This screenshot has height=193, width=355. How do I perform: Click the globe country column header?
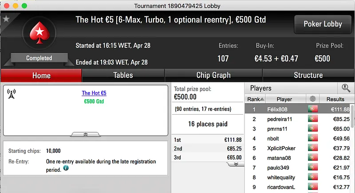[312, 99]
